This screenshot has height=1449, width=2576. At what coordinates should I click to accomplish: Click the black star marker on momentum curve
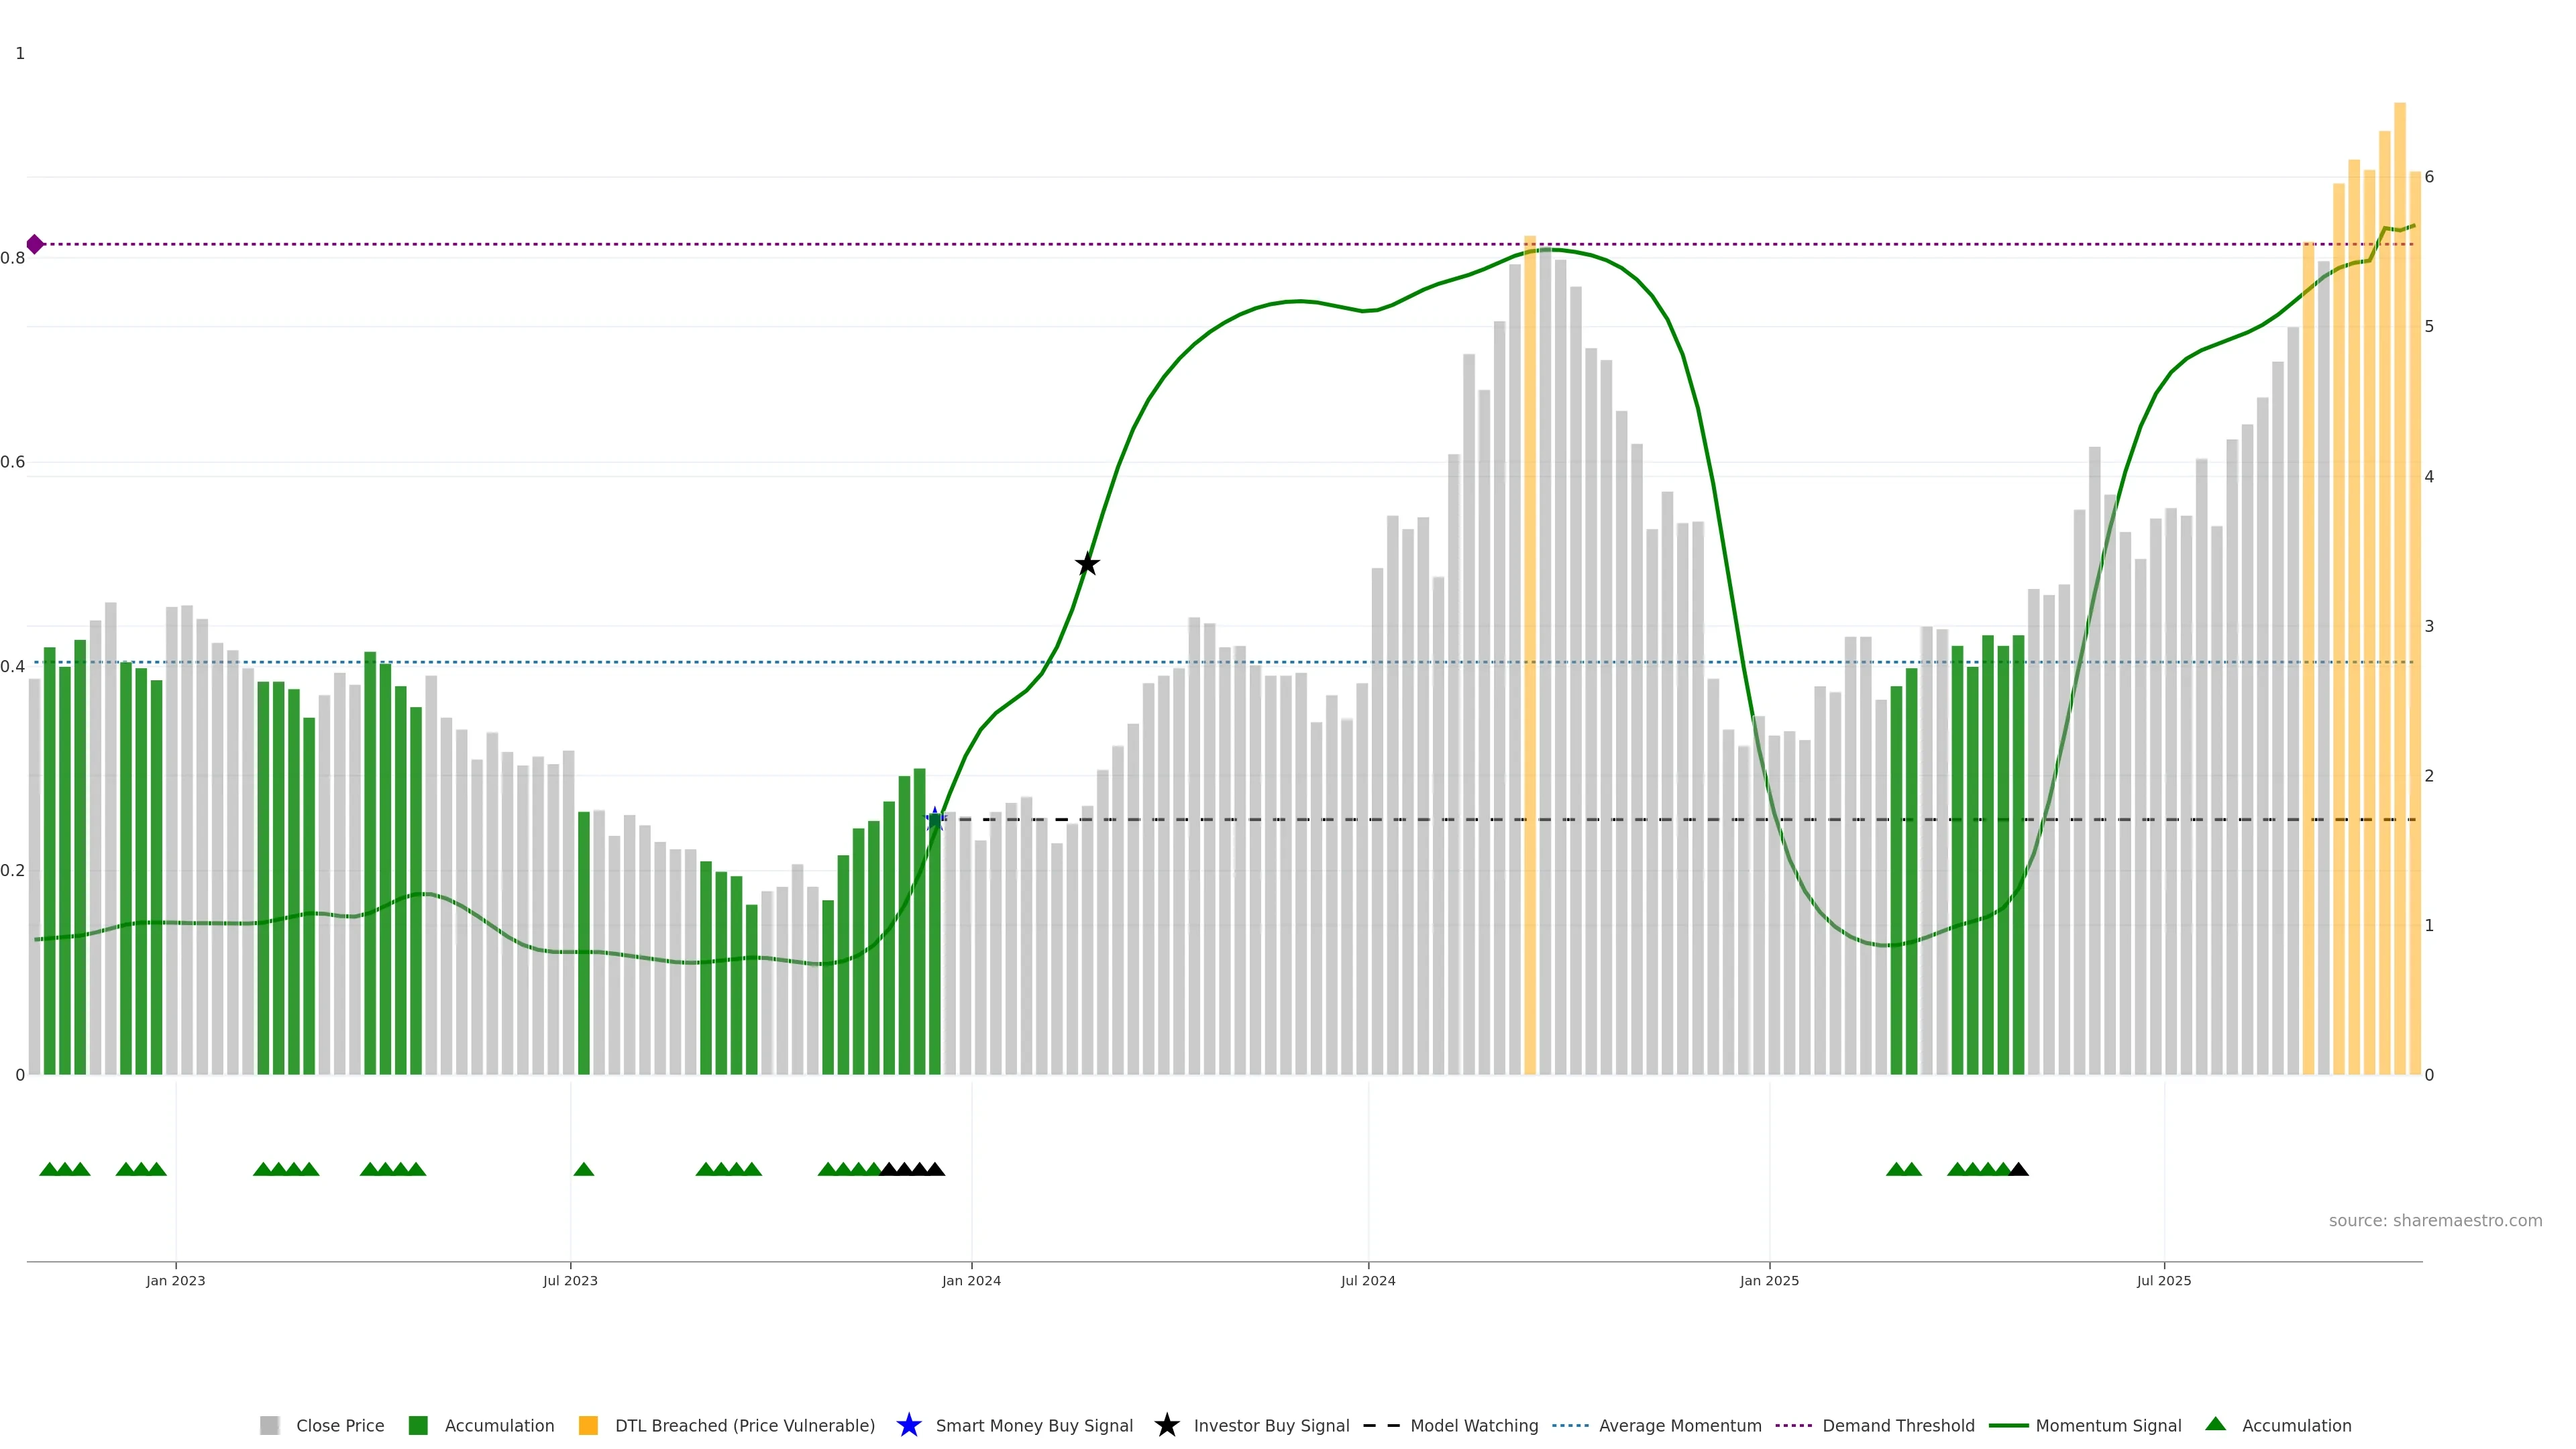pos(1087,564)
